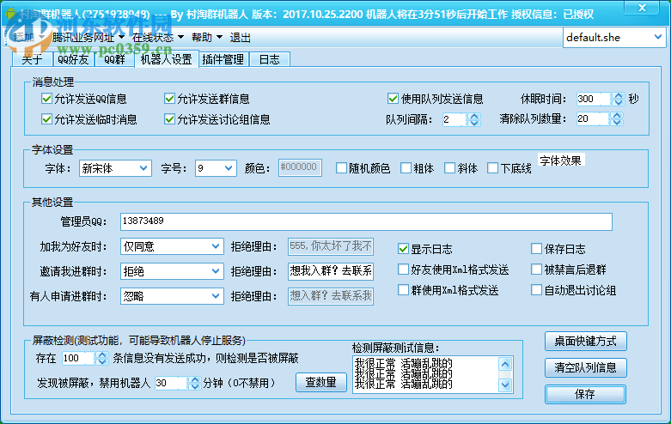
Task: Click the 清除队列数量 value field 20
Action: point(593,118)
